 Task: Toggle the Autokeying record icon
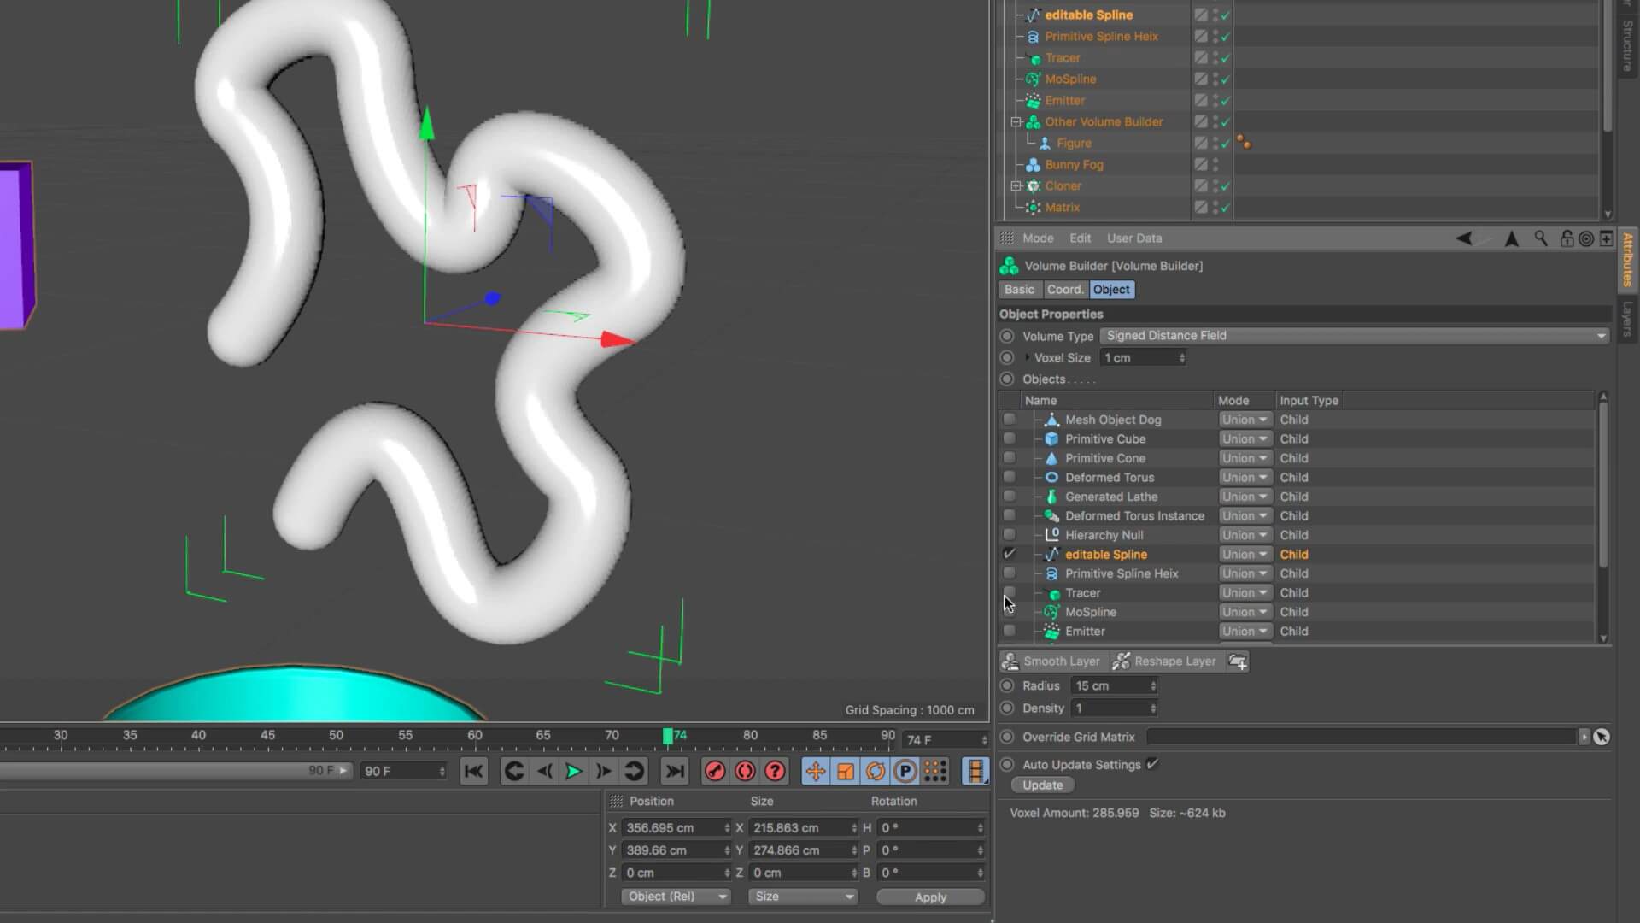click(745, 772)
